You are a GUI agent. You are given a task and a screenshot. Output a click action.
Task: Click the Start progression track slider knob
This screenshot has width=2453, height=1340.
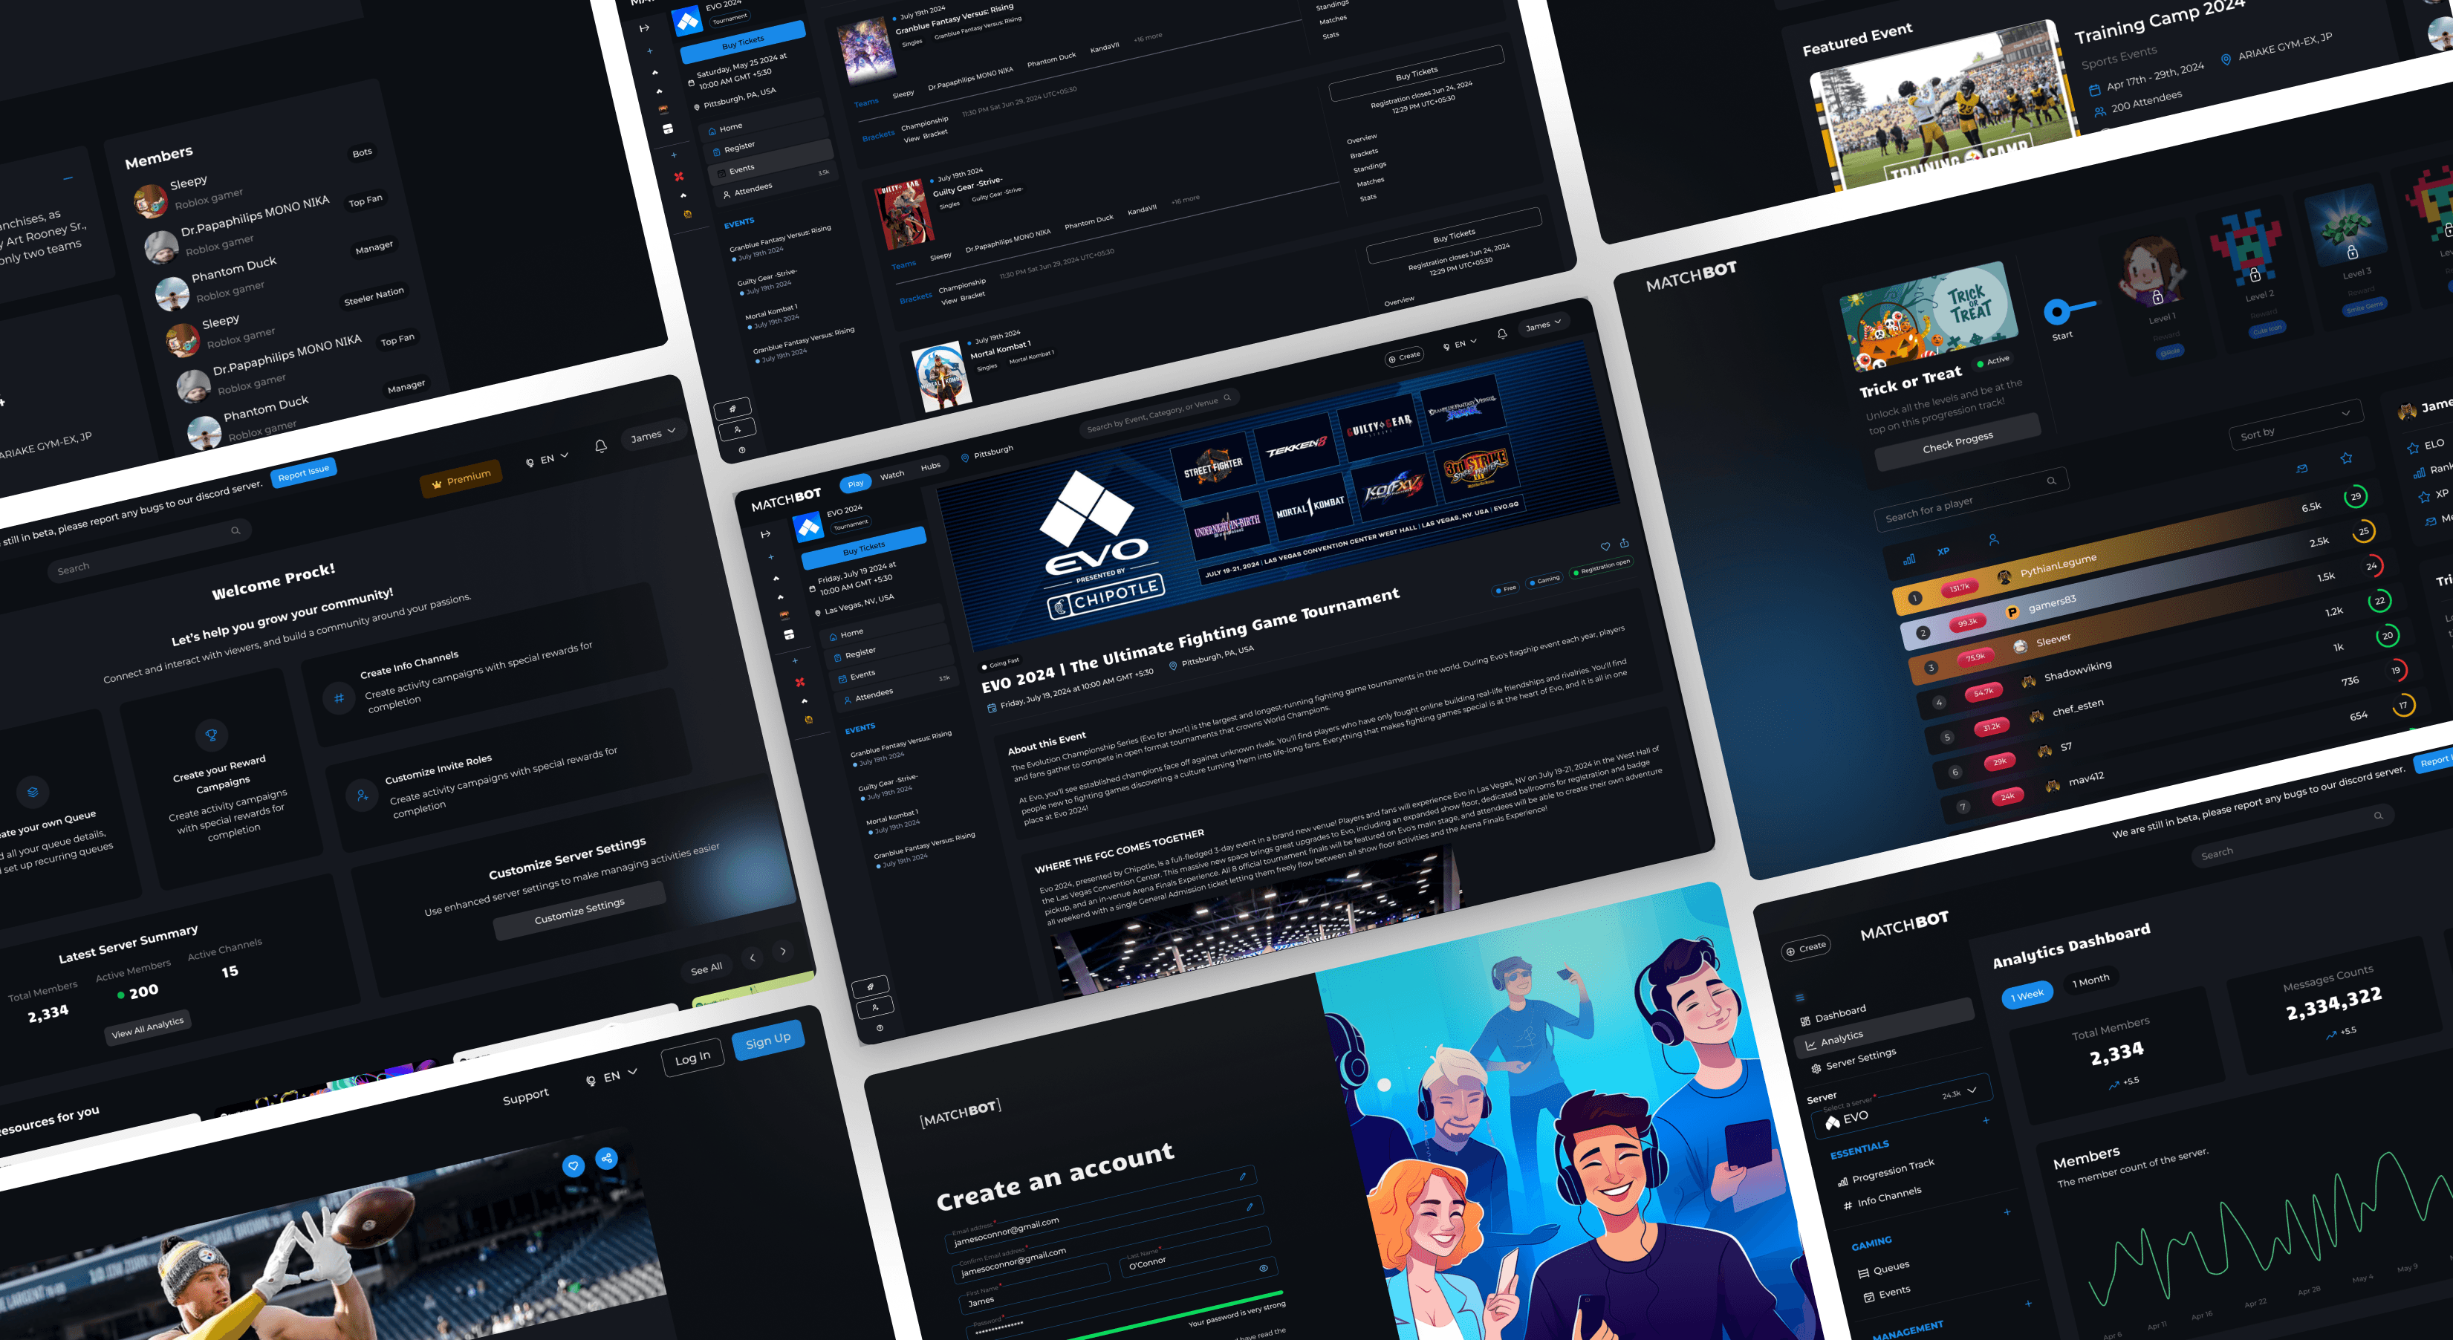2057,313
